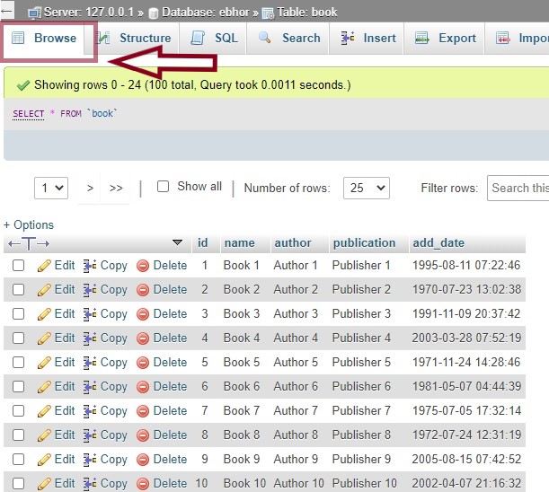Click the collapse navigation arrow icon at the top left
The width and height of the screenshot is (549, 492).
tap(7, 11)
